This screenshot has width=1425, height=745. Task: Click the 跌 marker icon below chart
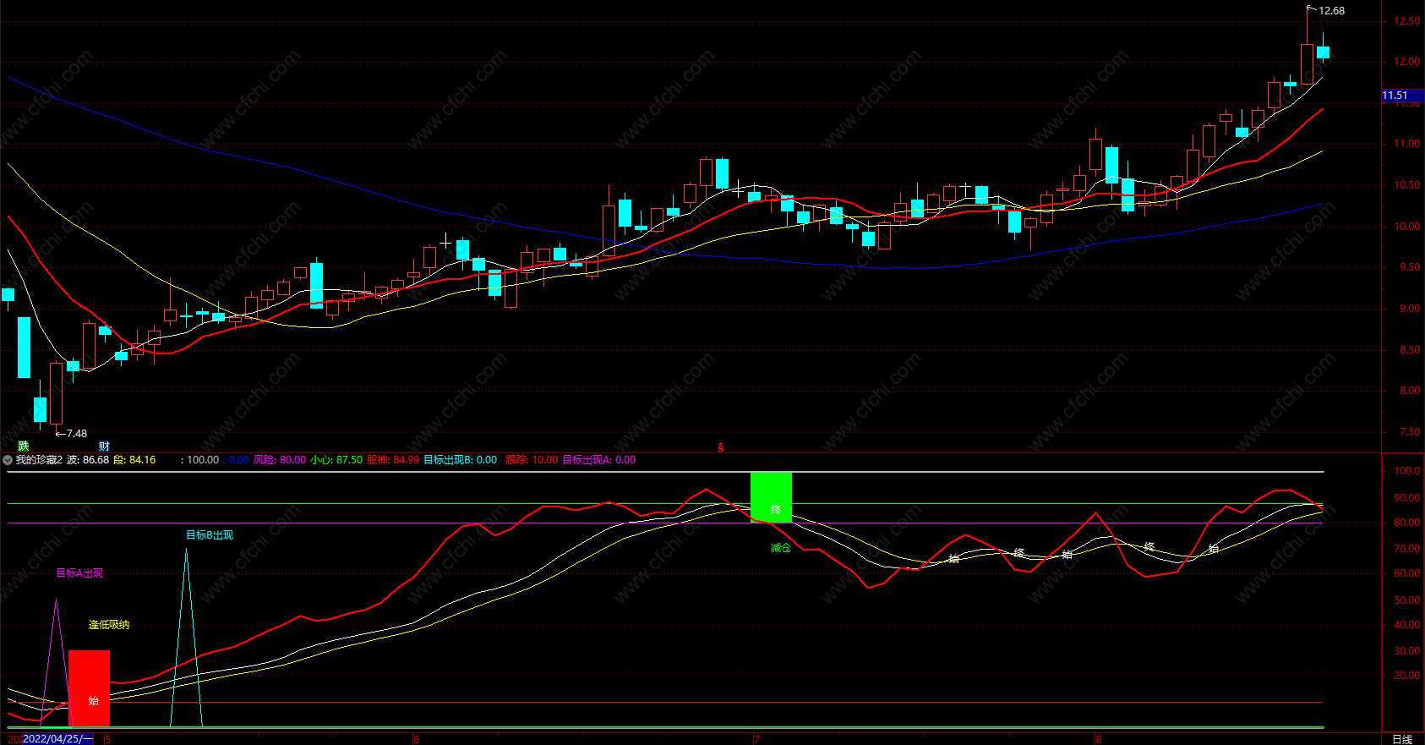click(x=24, y=446)
